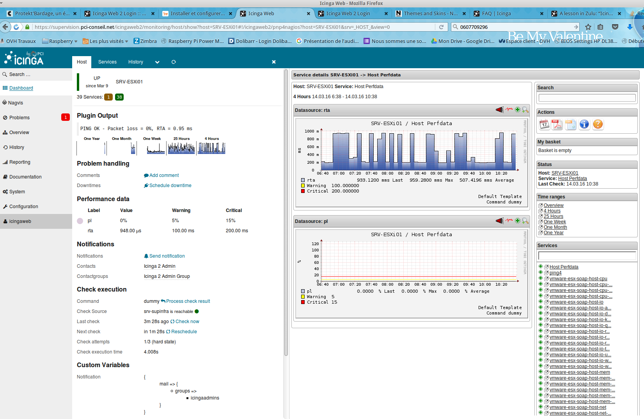Click the red megaphone icon in pl datasource header
644x419 pixels.
[x=500, y=221]
